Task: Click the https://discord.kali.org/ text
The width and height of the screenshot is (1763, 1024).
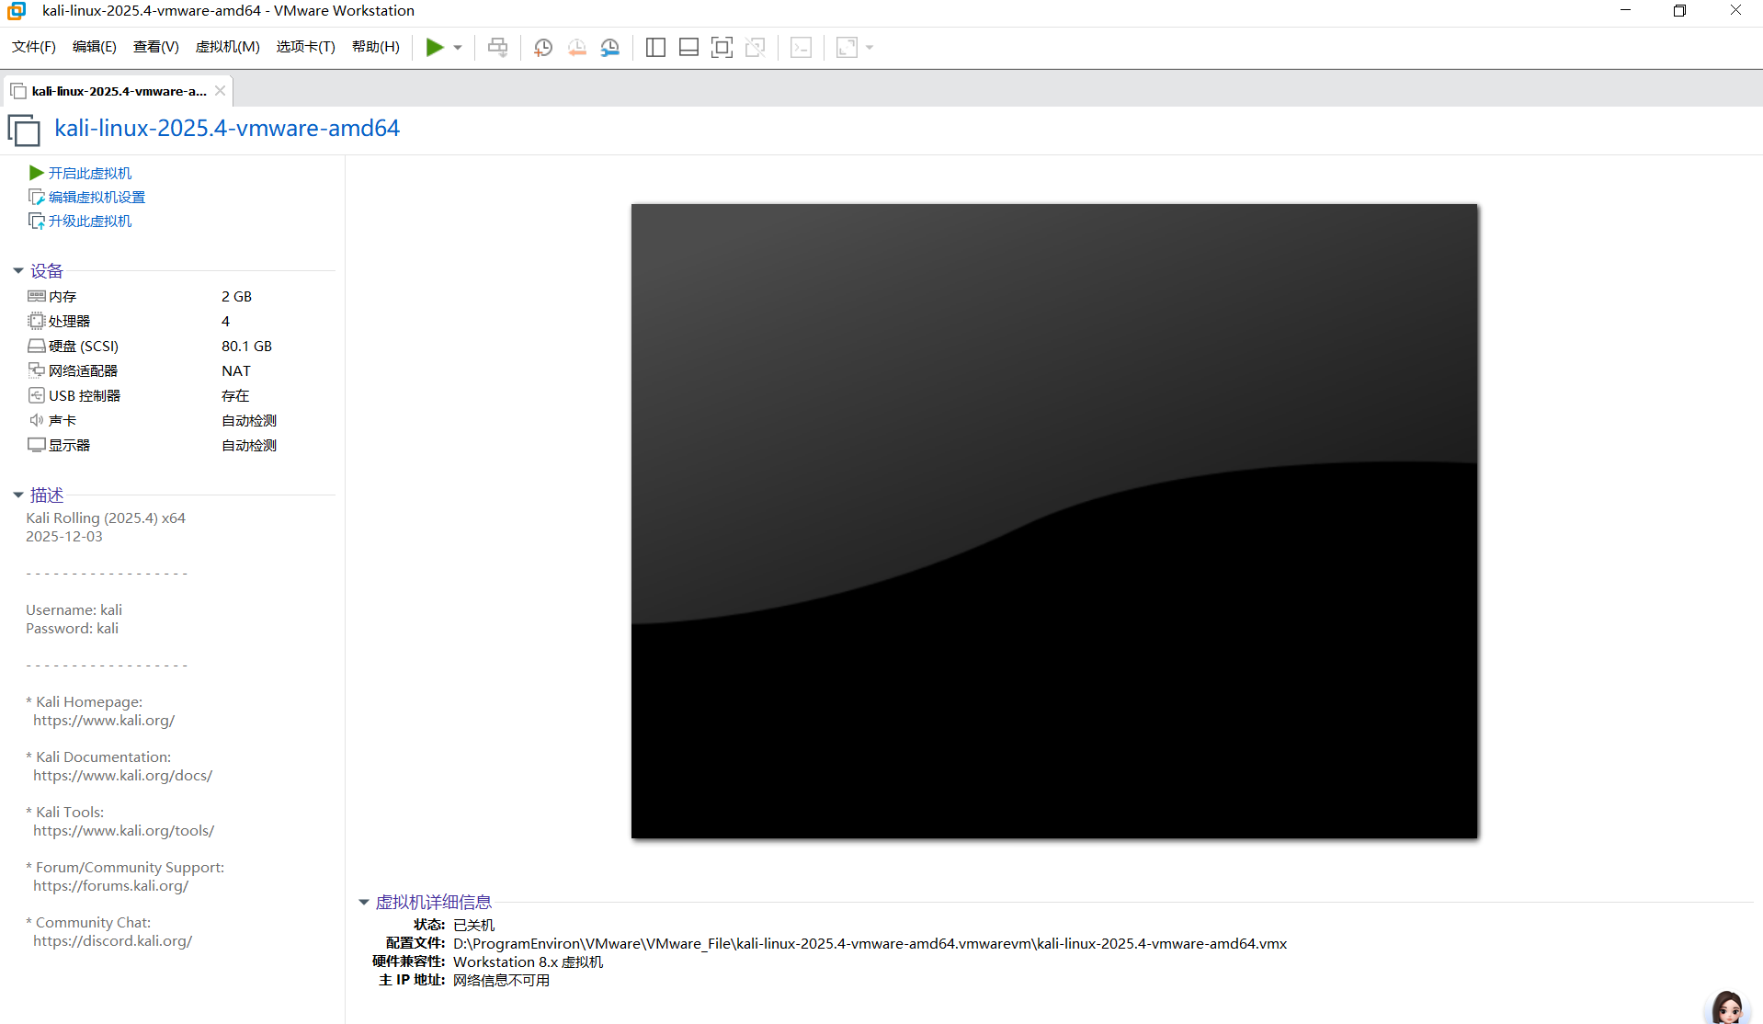Action: [112, 940]
